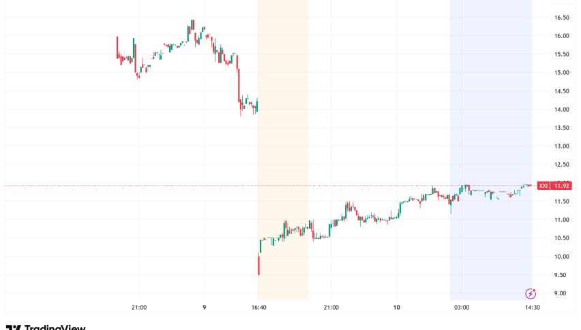The image size is (581, 330).
Task: Click date label 10 on the time axis
Action: [x=396, y=308]
